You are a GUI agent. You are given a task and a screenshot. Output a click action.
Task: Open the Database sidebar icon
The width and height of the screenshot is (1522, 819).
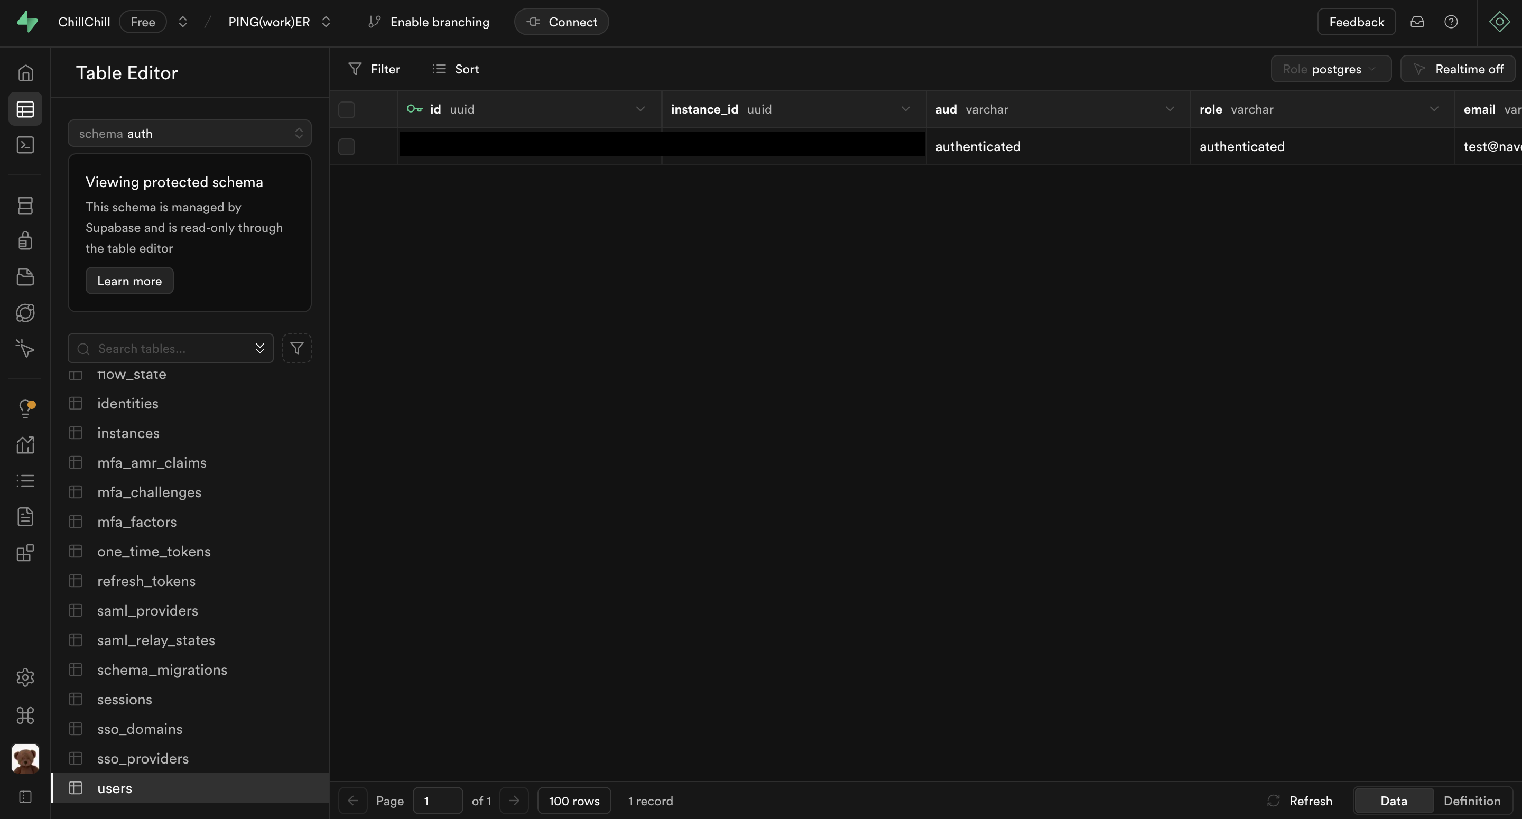point(25,206)
